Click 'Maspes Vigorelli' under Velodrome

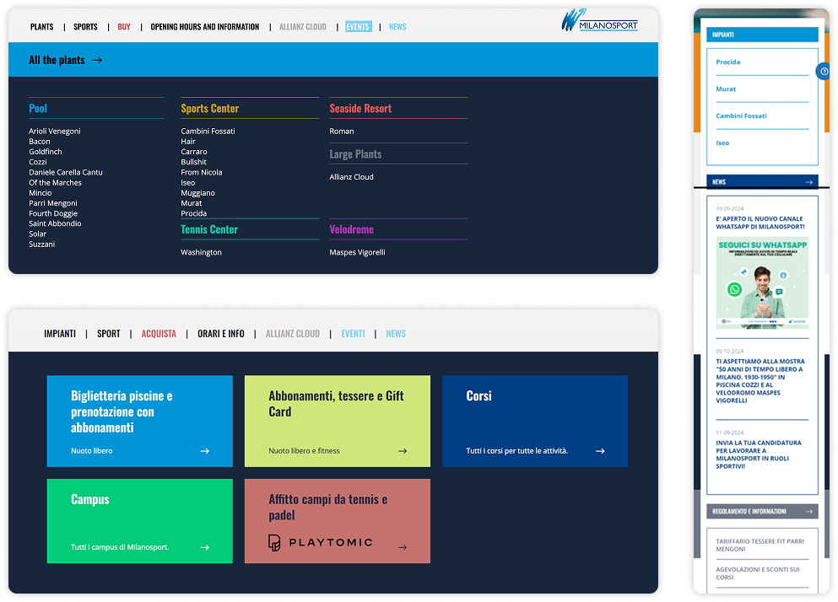(359, 250)
